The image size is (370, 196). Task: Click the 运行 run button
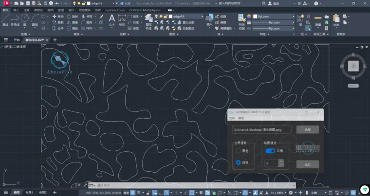pyautogui.click(x=308, y=164)
